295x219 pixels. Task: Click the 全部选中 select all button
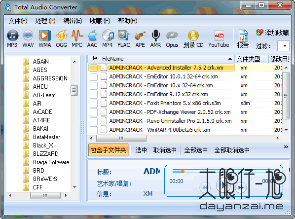[x=196, y=150]
